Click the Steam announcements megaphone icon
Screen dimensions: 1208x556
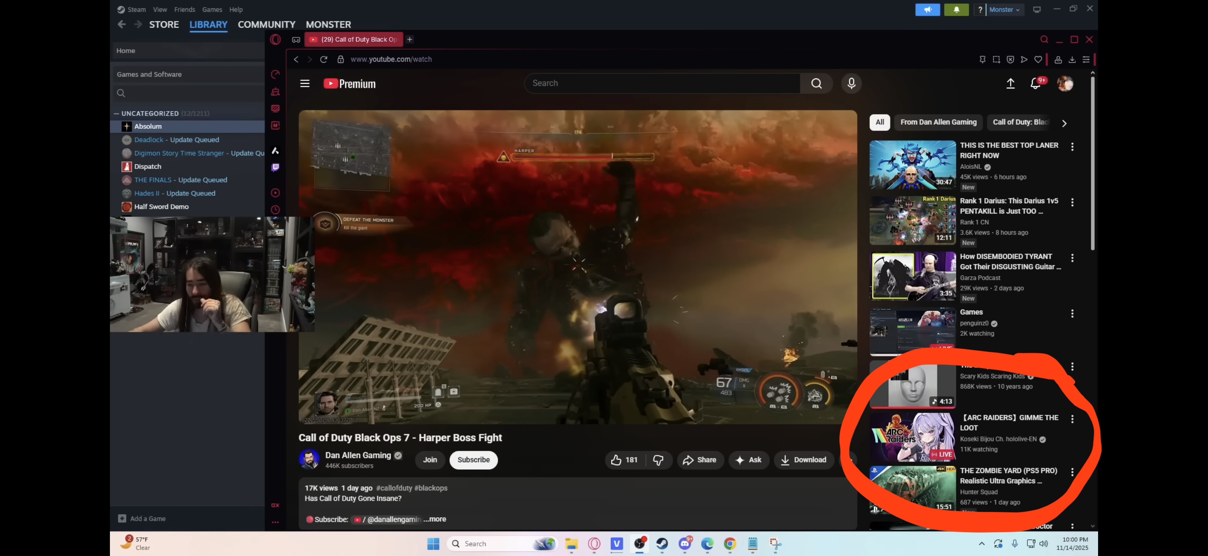point(927,9)
